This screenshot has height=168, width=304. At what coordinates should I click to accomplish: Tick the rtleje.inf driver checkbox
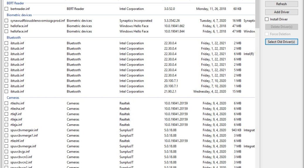pos(6,119)
